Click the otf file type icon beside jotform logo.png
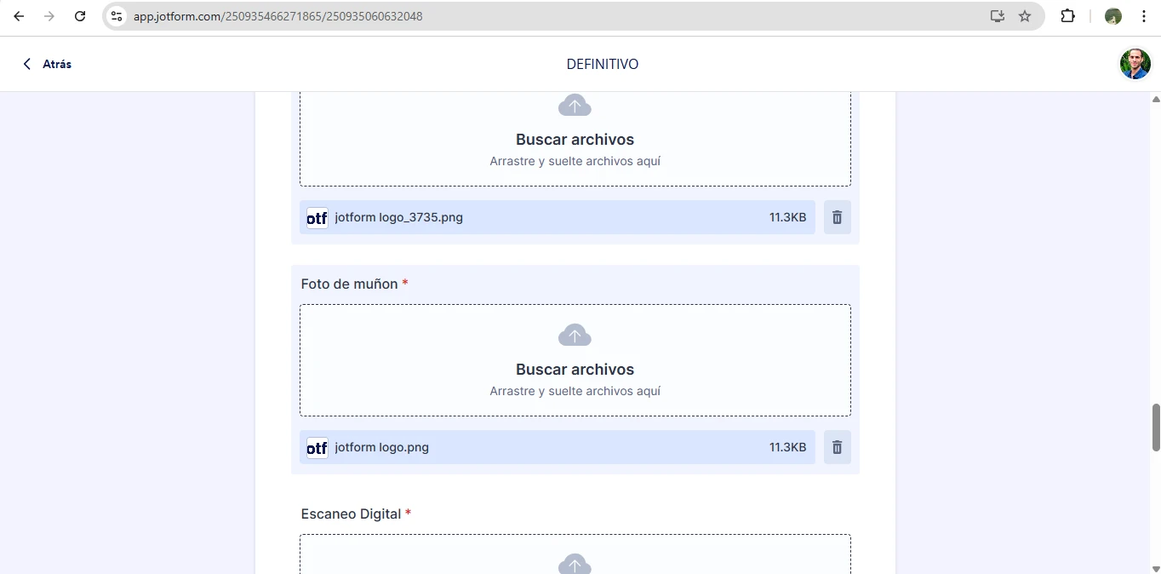This screenshot has width=1161, height=574. click(x=316, y=447)
